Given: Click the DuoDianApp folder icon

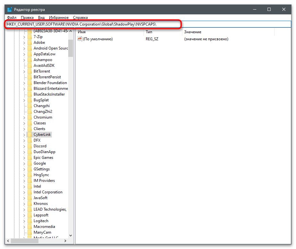Looking at the screenshot, I should (30, 152).
